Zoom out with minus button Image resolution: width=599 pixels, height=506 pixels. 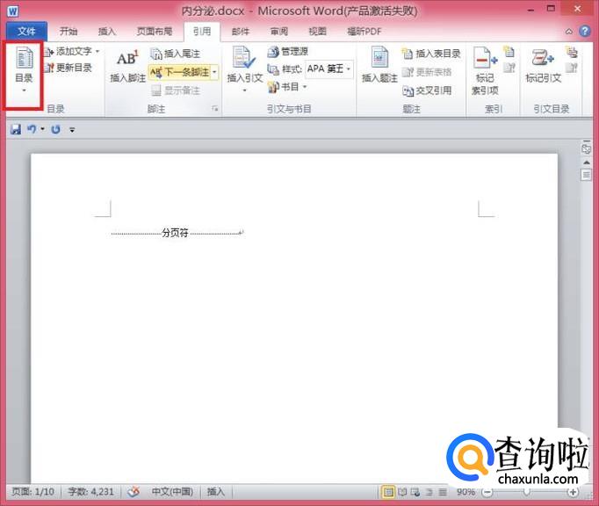click(x=487, y=492)
